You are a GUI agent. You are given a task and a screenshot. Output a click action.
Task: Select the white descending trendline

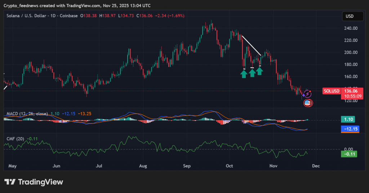(x=251, y=46)
